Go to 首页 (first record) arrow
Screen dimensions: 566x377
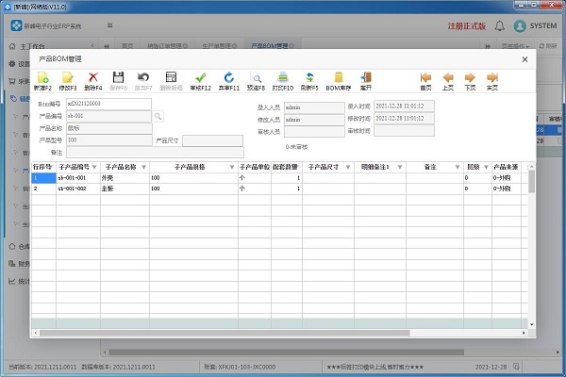(425, 80)
